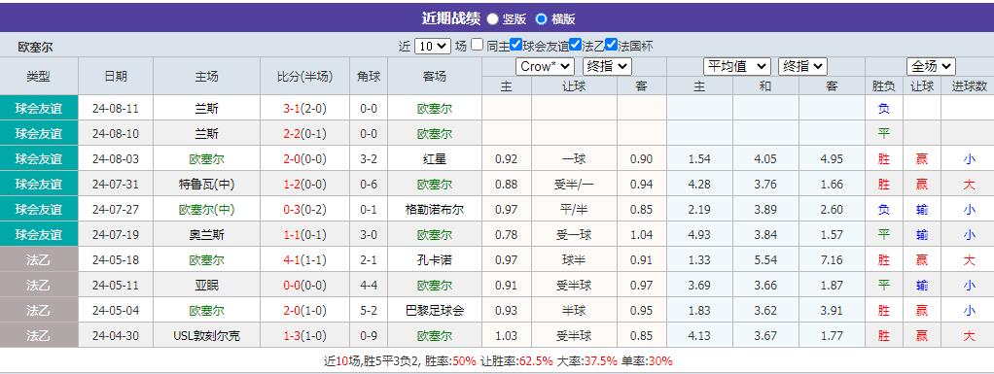The width and height of the screenshot is (994, 374).
Task: Open the 1-2(0-0) score at 特鲁瓦(中)
Action: click(x=304, y=185)
